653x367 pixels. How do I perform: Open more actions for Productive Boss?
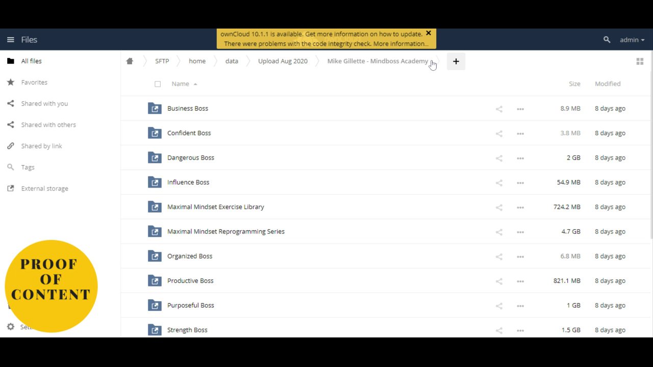[x=520, y=281]
